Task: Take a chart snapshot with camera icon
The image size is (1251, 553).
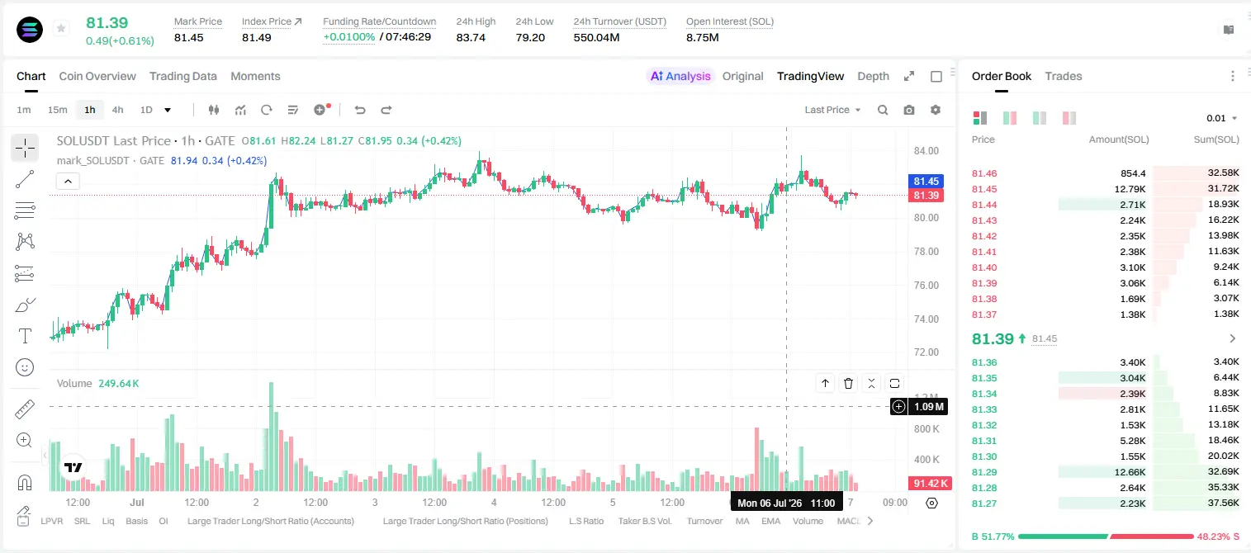Action: coord(909,110)
